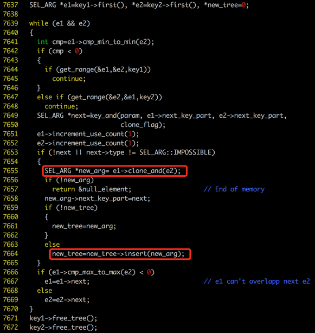Click 'key1->free_tree();' line
Image resolution: width=315 pixels, height=333 pixels.
point(63,318)
